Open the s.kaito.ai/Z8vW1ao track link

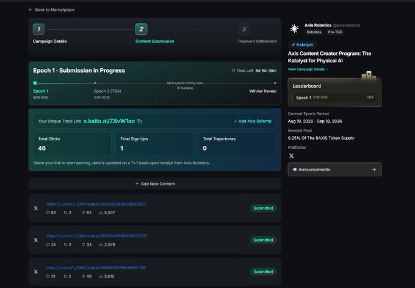coord(109,121)
